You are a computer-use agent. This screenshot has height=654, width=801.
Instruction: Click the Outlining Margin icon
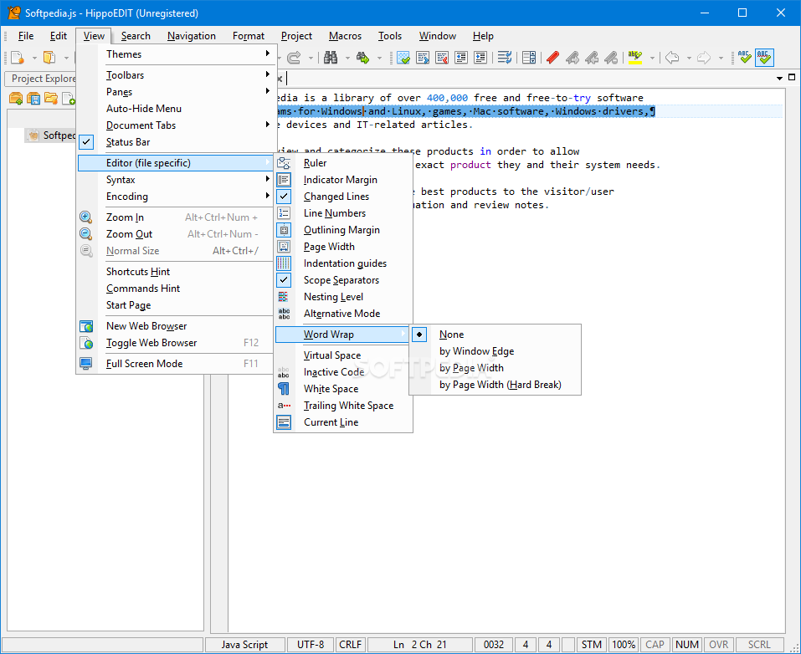point(284,230)
